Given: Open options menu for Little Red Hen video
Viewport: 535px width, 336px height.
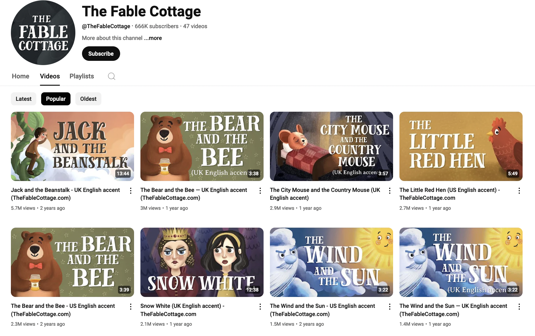Looking at the screenshot, I should pos(519,191).
